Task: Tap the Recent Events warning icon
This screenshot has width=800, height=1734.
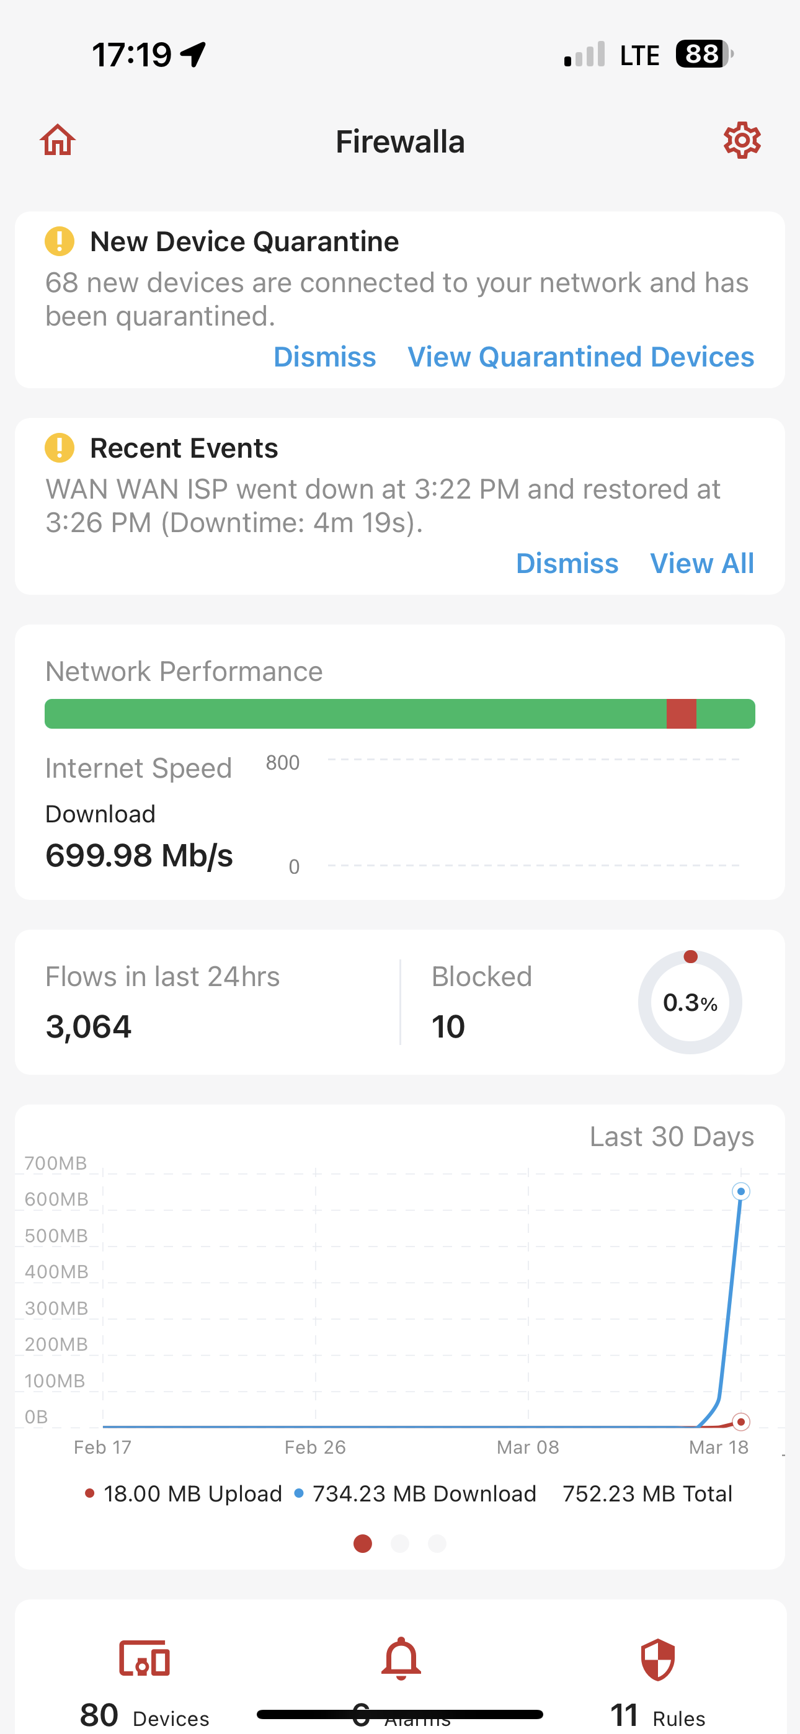Action: tap(60, 448)
